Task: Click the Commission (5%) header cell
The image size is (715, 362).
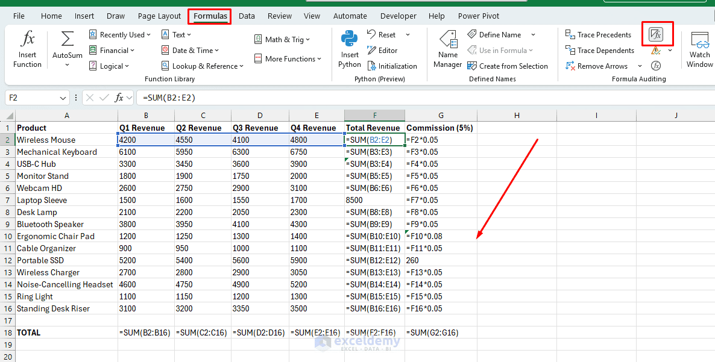Action: click(x=441, y=128)
